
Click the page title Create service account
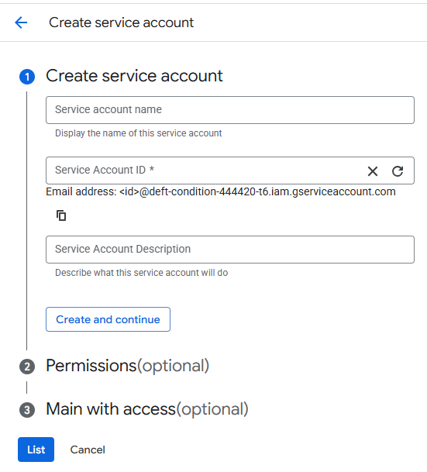click(x=121, y=22)
